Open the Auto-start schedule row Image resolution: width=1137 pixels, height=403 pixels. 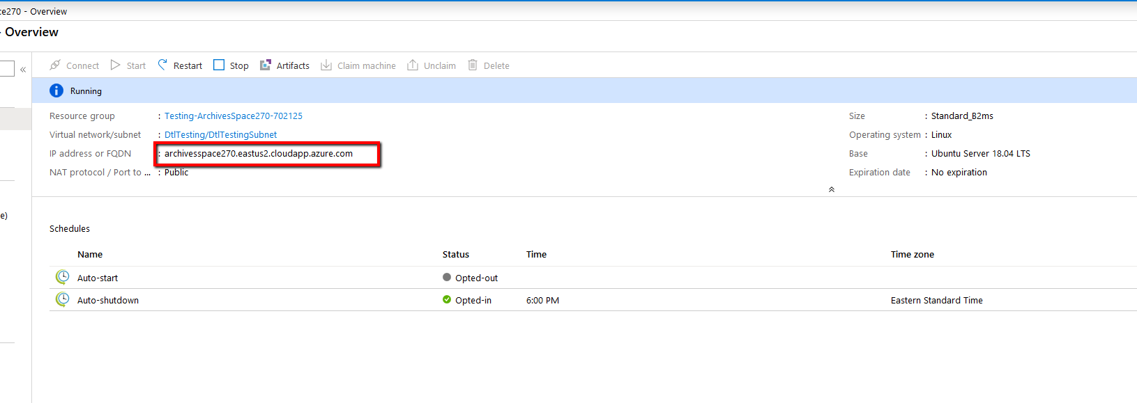98,278
